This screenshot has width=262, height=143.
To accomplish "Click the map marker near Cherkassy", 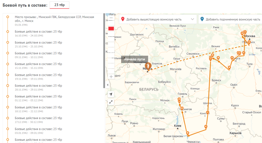I will tap(188, 133).
